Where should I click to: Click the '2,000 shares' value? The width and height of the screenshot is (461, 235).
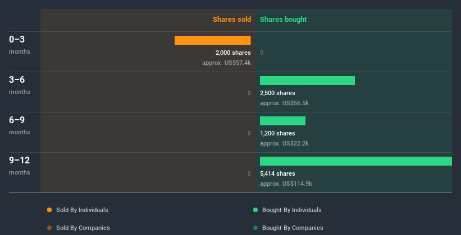point(233,53)
